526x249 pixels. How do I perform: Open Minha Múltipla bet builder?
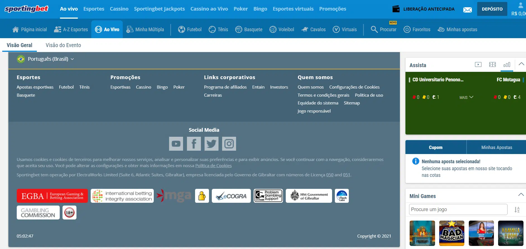tap(145, 29)
